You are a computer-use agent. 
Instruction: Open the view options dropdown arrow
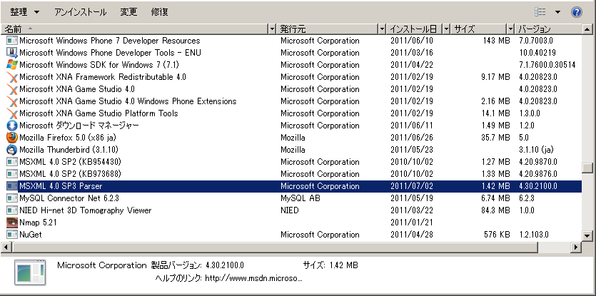(x=557, y=12)
